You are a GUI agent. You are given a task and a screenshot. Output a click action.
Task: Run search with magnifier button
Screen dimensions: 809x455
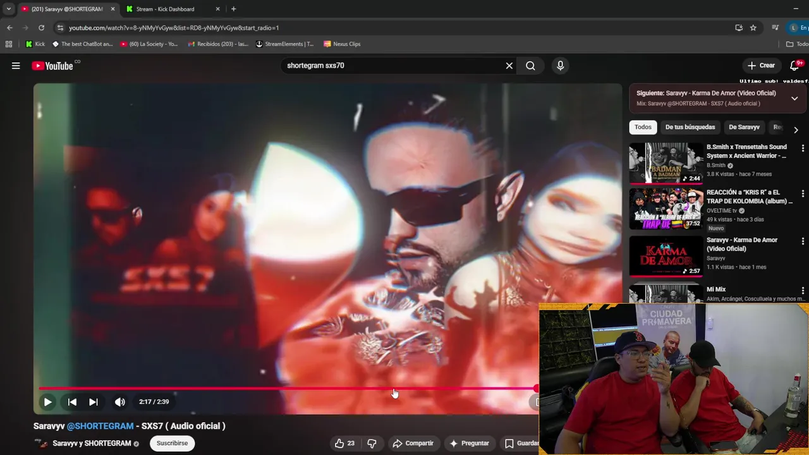click(x=530, y=66)
